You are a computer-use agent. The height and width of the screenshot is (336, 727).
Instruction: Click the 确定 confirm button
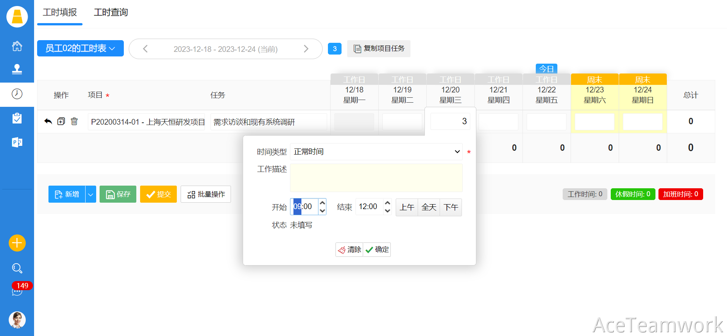[377, 250]
